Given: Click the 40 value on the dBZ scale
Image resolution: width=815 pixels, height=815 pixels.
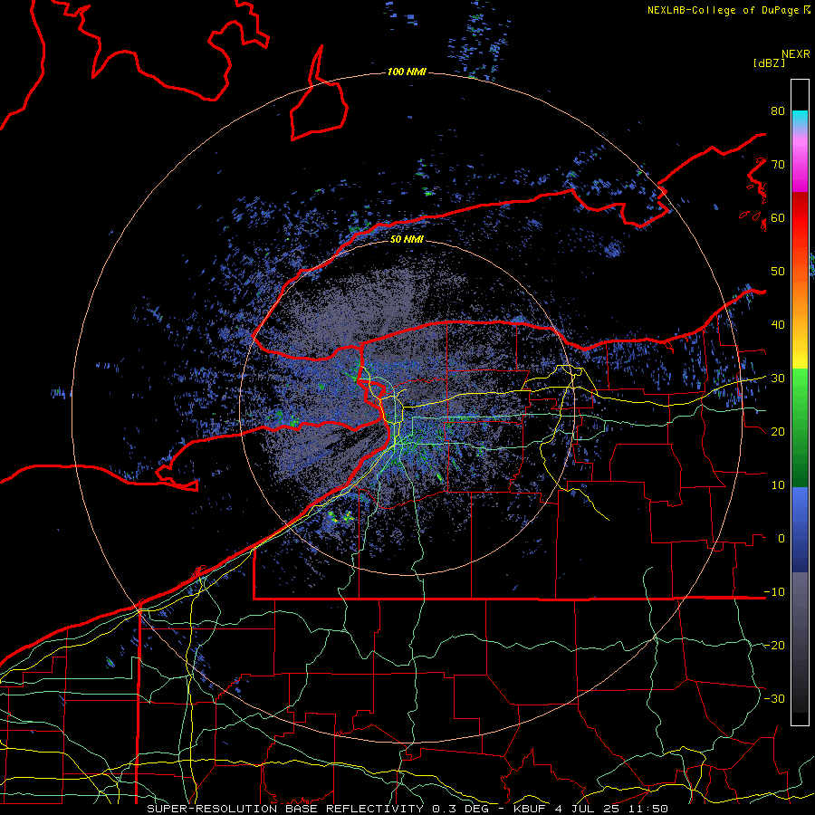Looking at the screenshot, I should point(778,325).
